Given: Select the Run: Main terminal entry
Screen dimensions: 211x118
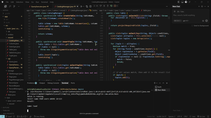Looking at the screenshot, I should tap(161, 90).
